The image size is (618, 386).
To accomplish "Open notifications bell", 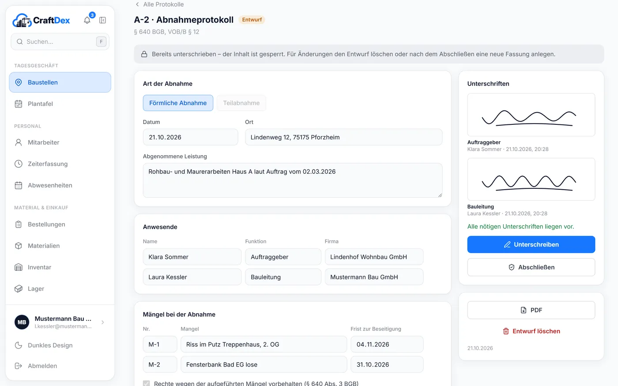I will pyautogui.click(x=87, y=20).
